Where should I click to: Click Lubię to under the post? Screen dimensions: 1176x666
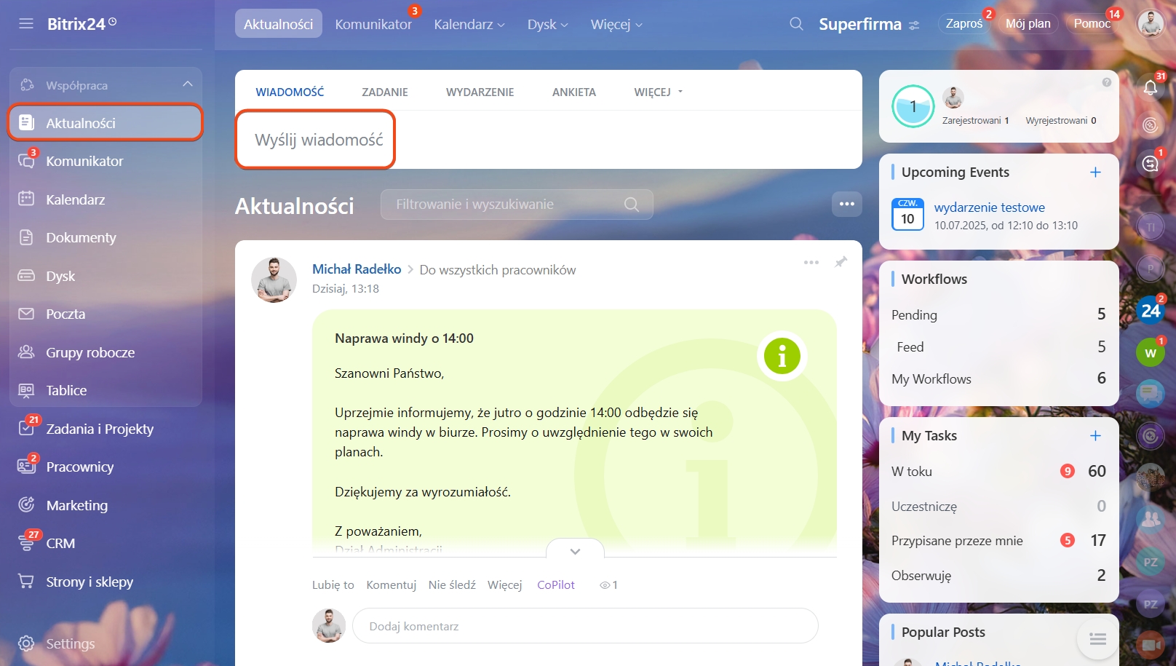(333, 584)
